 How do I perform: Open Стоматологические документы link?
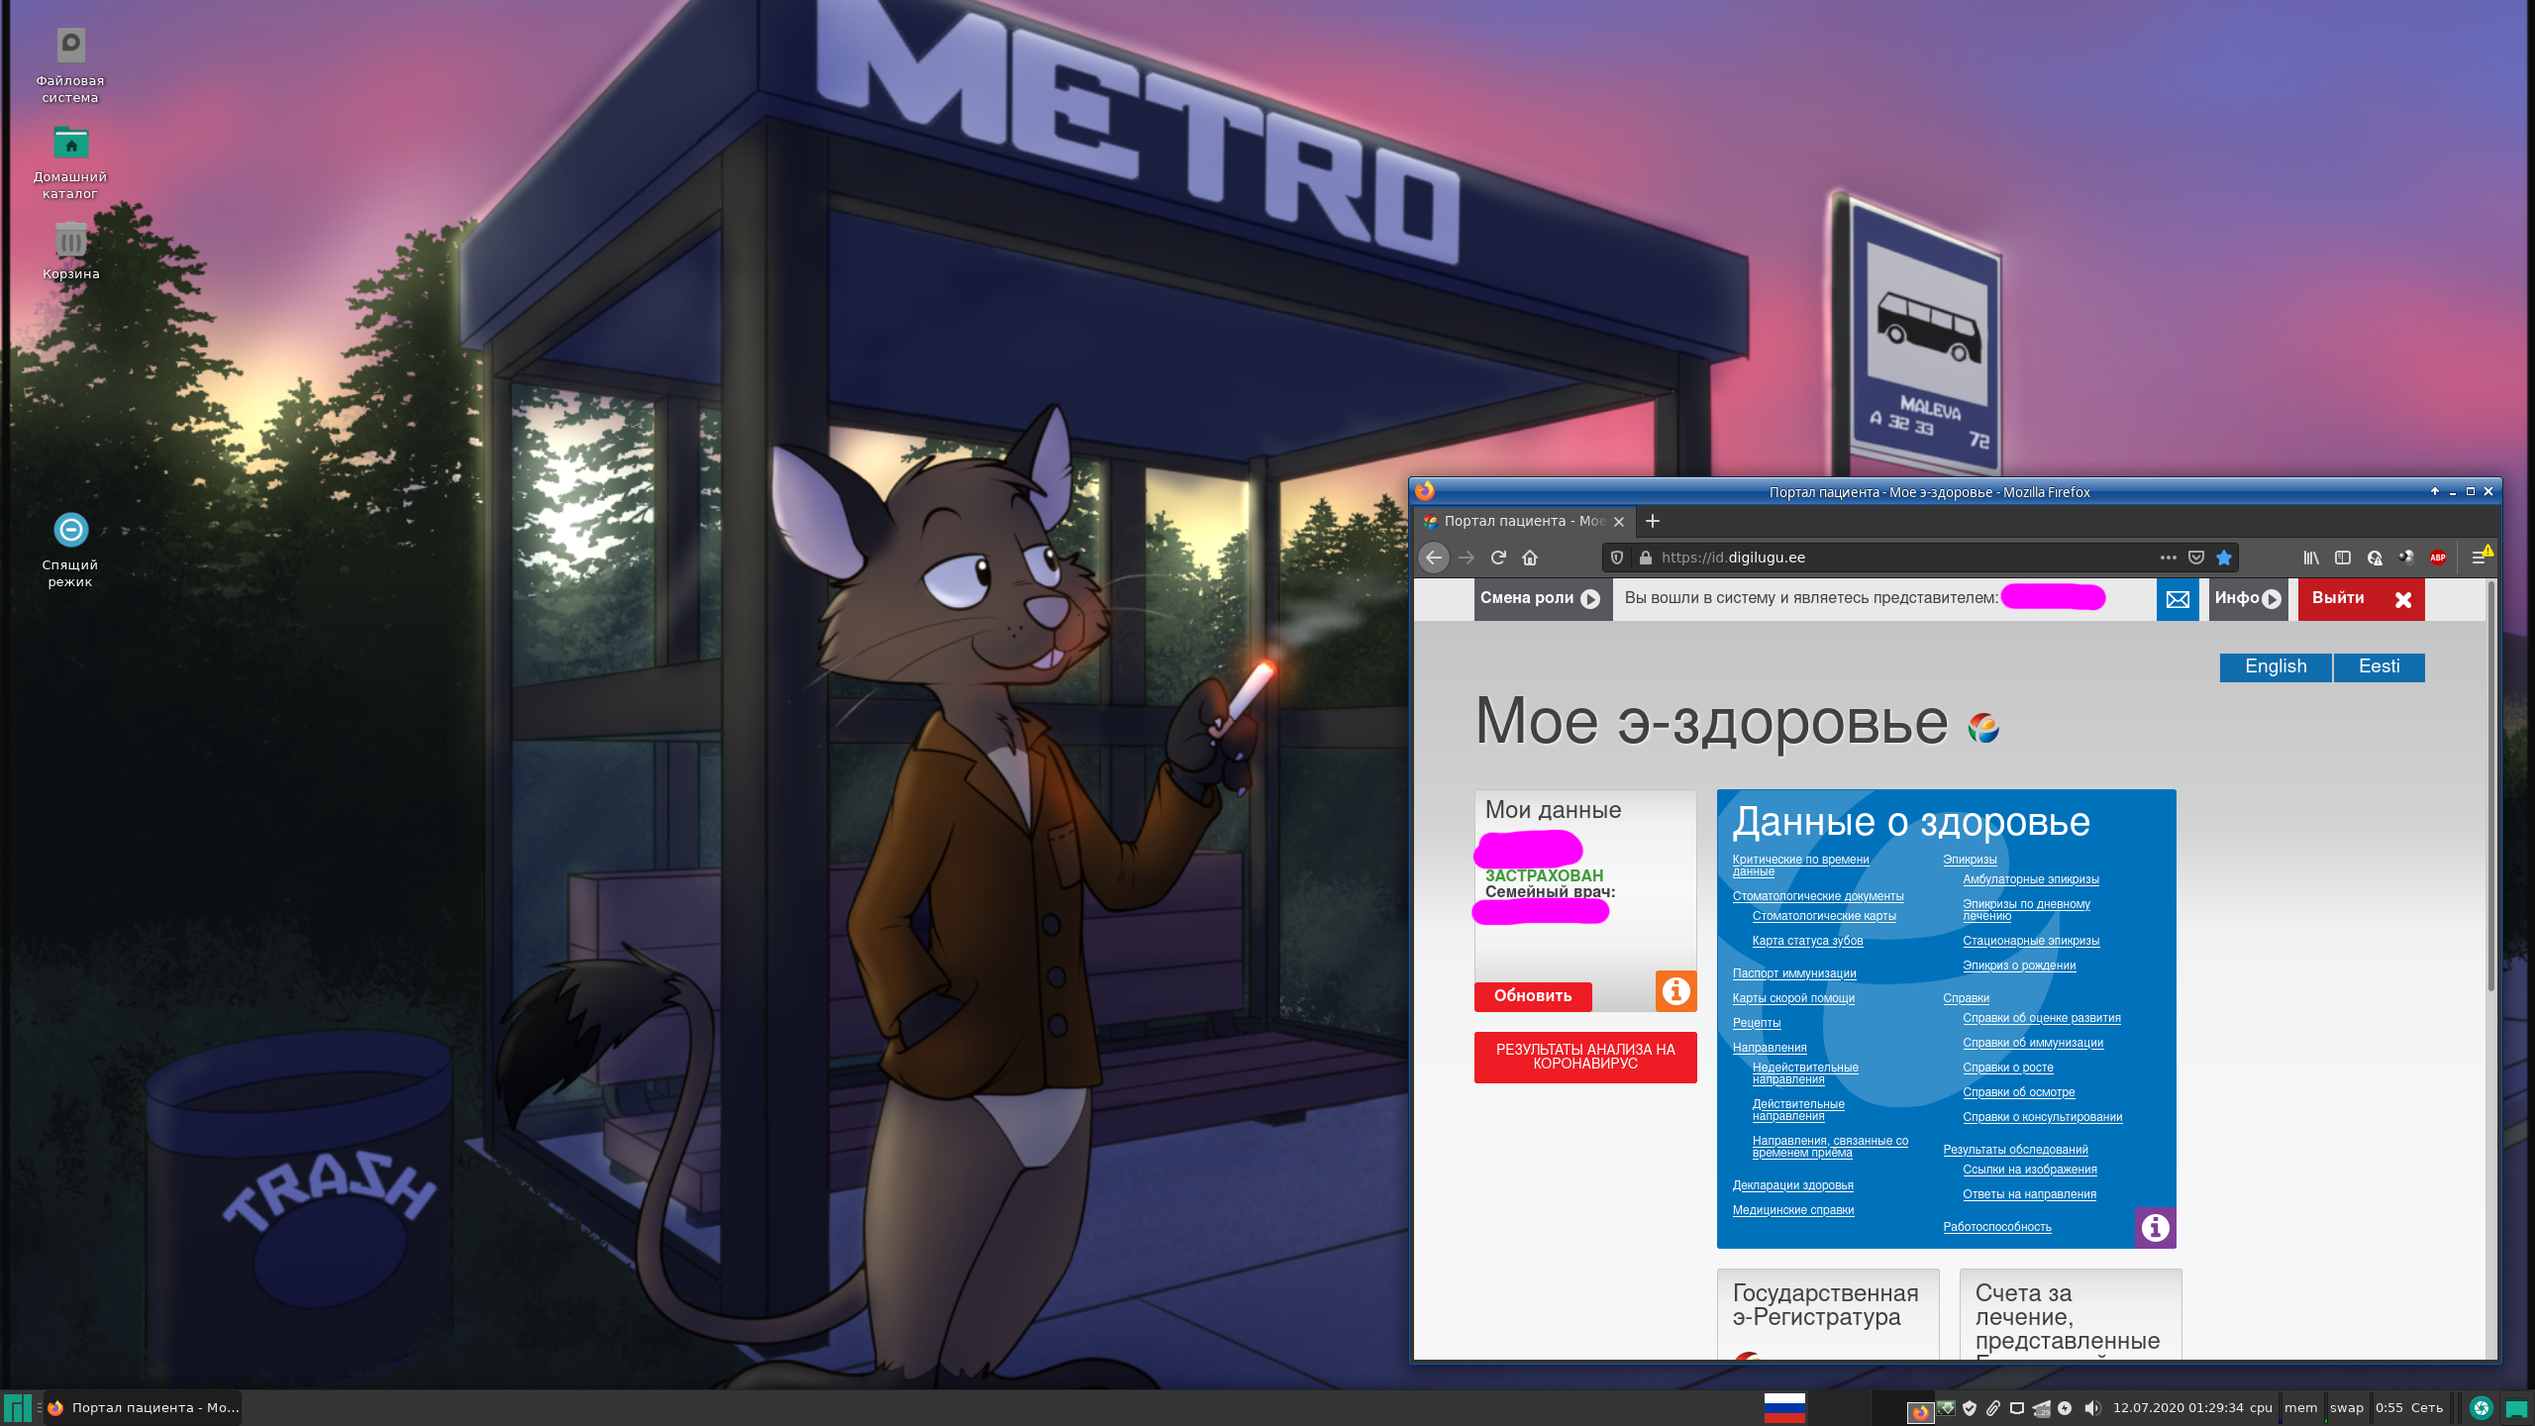pos(1818,896)
